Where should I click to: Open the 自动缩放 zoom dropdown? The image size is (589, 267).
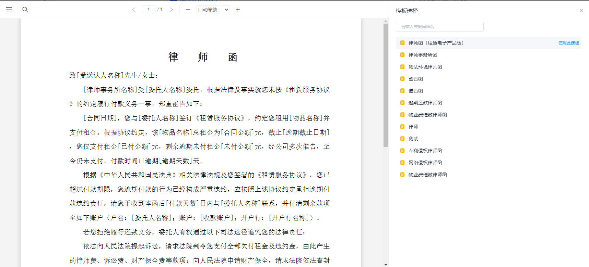(213, 10)
